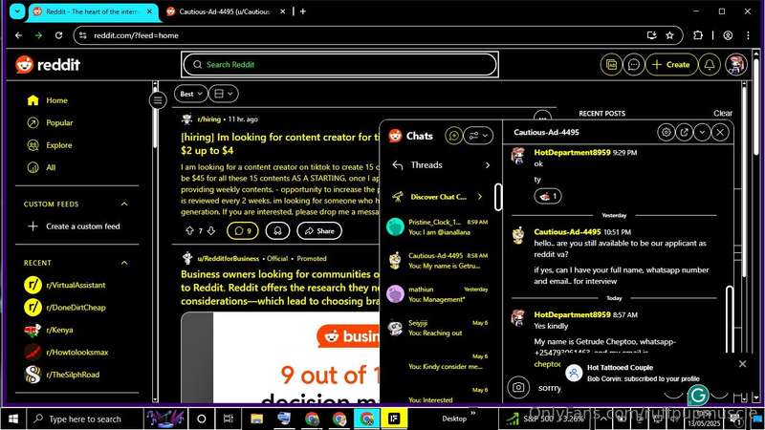
Task: Click the chat list scrollbar
Action: (x=497, y=197)
